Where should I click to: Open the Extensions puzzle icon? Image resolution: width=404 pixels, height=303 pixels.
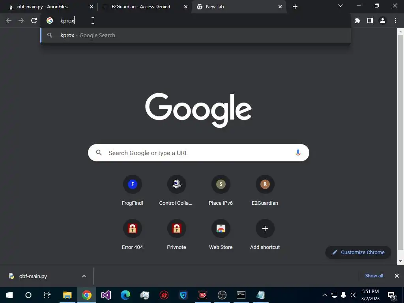click(357, 21)
